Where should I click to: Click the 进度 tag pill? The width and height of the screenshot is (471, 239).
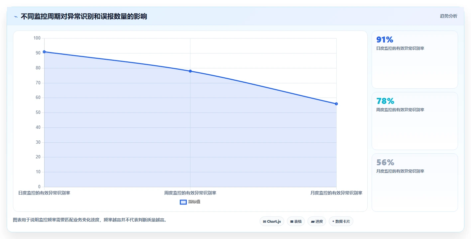[316, 221]
